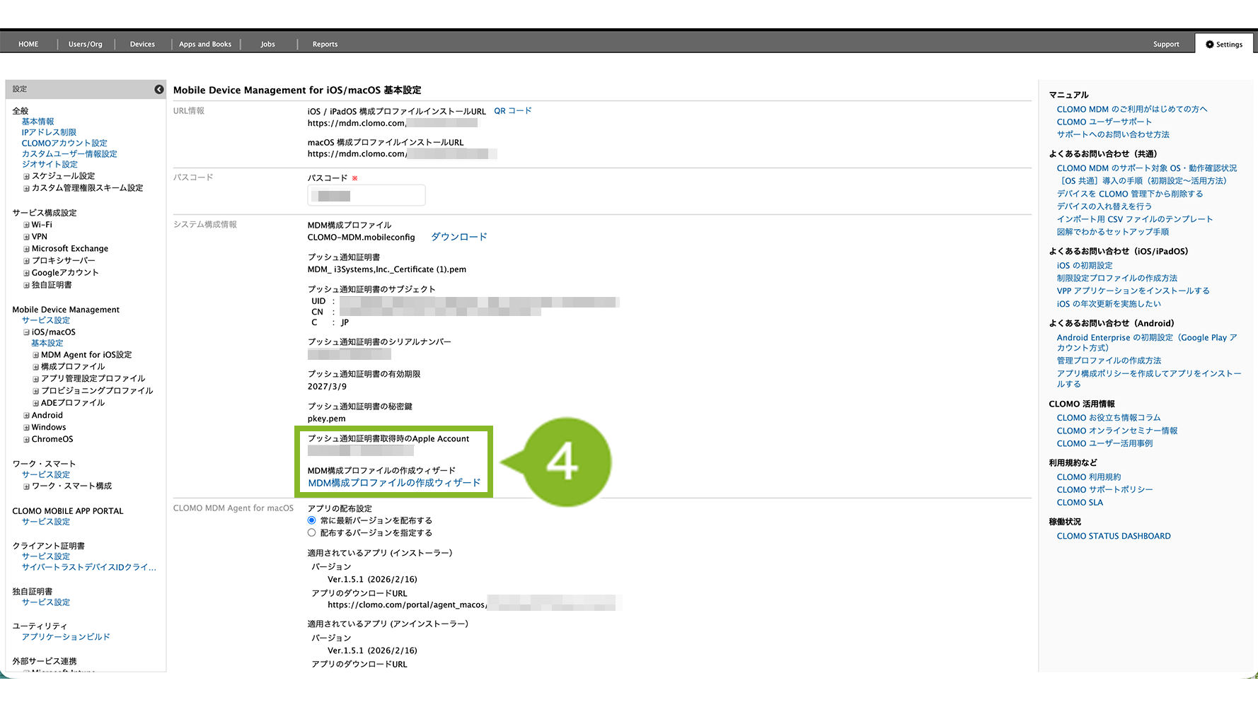Open iOS の初期設定 help link
Viewport: 1258px width, 707px height.
[1085, 266]
